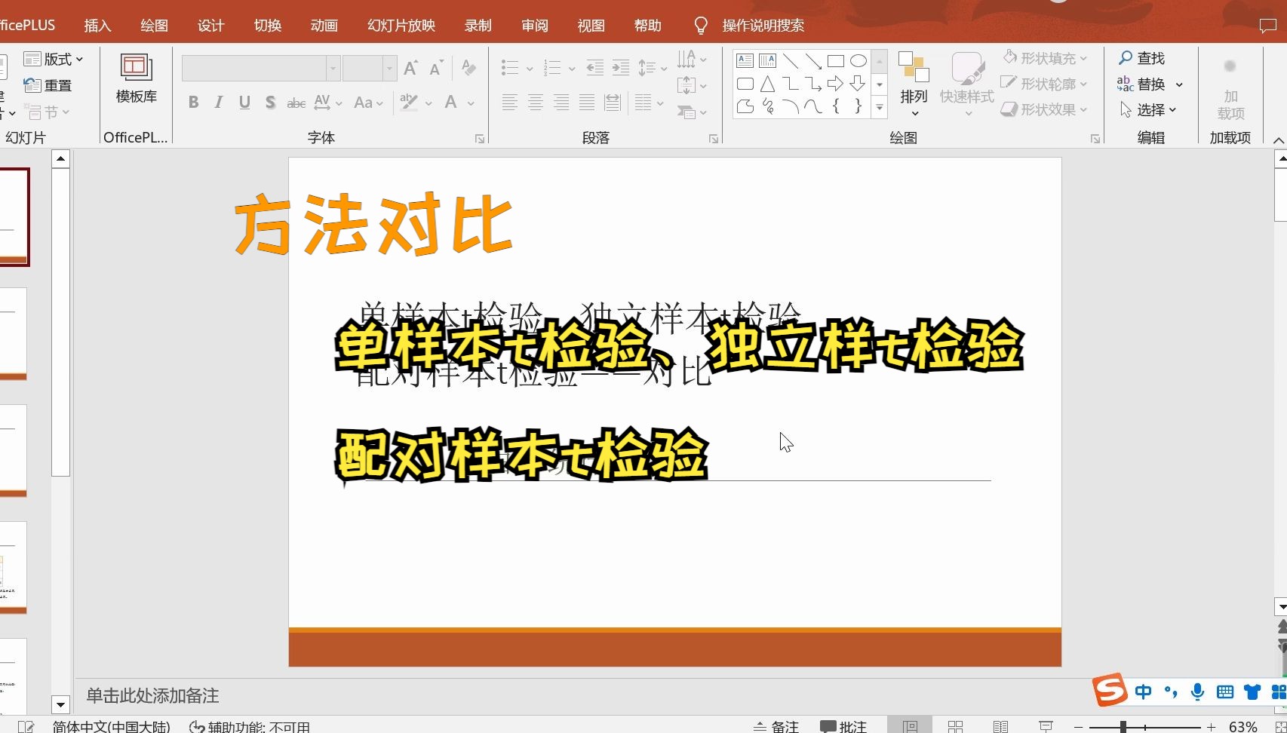This screenshot has width=1287, height=733.
Task: Toggle Italic formatting
Action: [x=219, y=103]
